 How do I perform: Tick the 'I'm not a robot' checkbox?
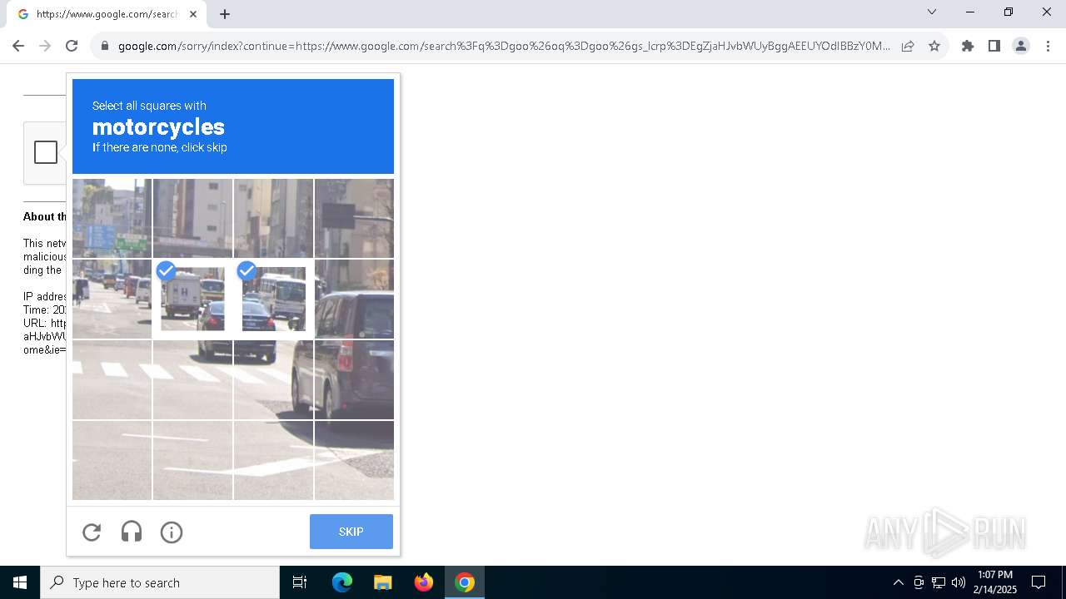point(46,152)
